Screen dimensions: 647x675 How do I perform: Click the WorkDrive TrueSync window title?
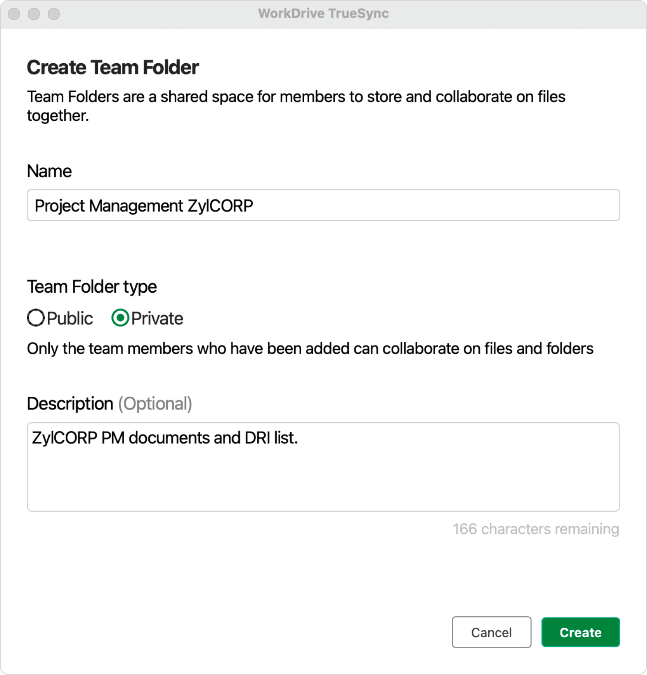(x=323, y=14)
